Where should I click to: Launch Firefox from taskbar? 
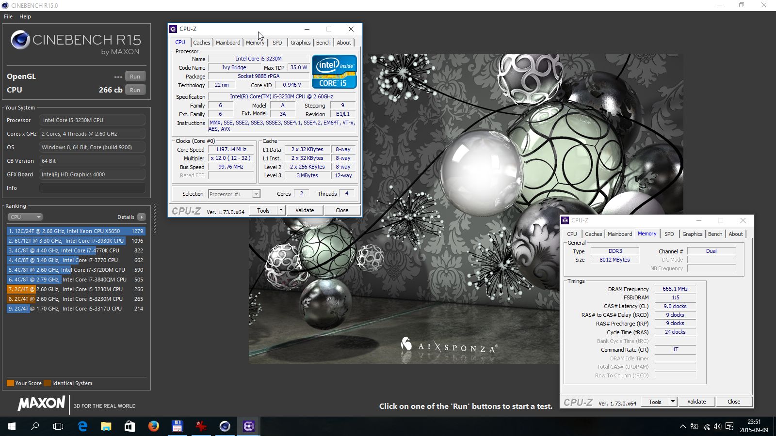(153, 426)
